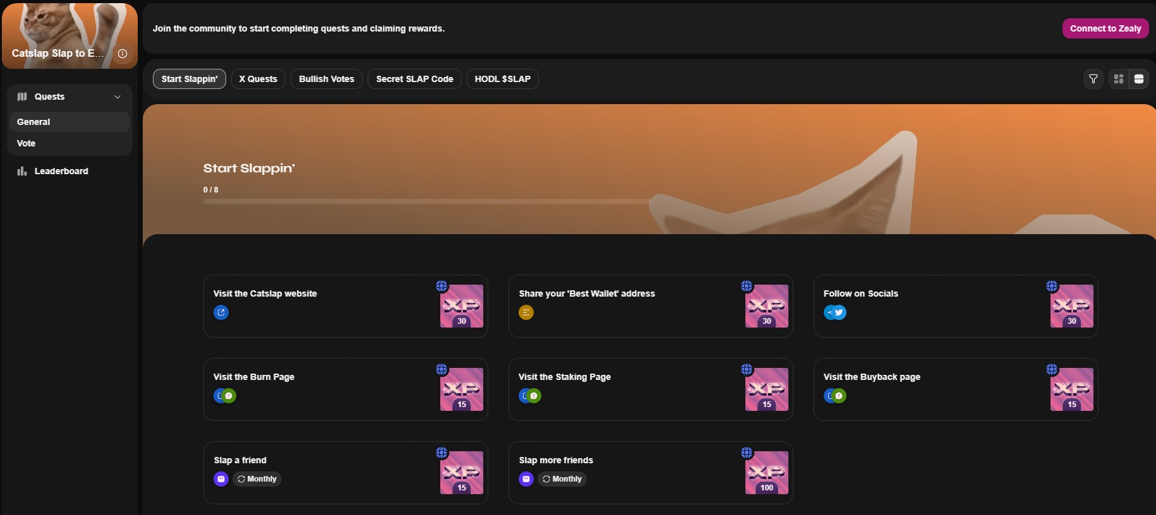Click the Start Slappin' banner heading
The height and width of the screenshot is (515, 1156).
point(249,169)
